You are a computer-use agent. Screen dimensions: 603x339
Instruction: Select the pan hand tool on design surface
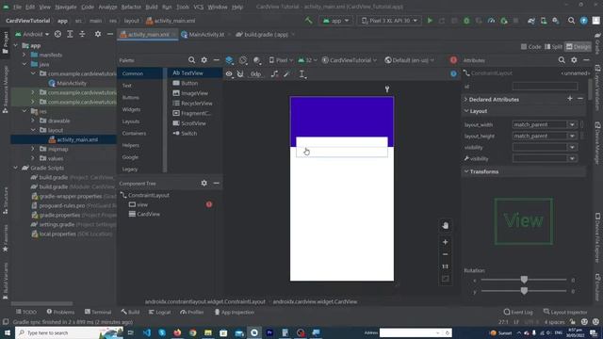[445, 225]
